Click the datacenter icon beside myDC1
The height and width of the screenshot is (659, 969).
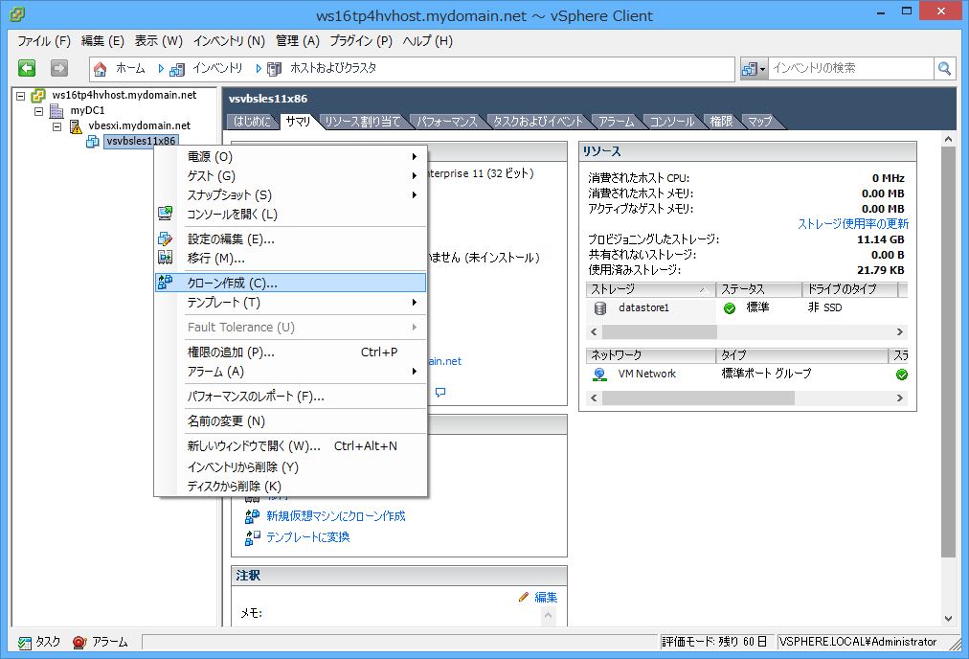56,111
